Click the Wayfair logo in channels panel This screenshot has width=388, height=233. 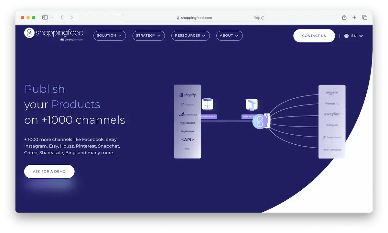[x=332, y=114]
